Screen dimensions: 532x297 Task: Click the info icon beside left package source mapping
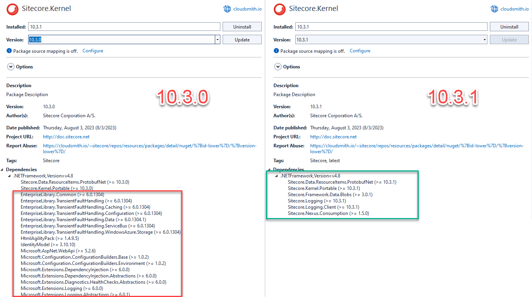point(9,51)
